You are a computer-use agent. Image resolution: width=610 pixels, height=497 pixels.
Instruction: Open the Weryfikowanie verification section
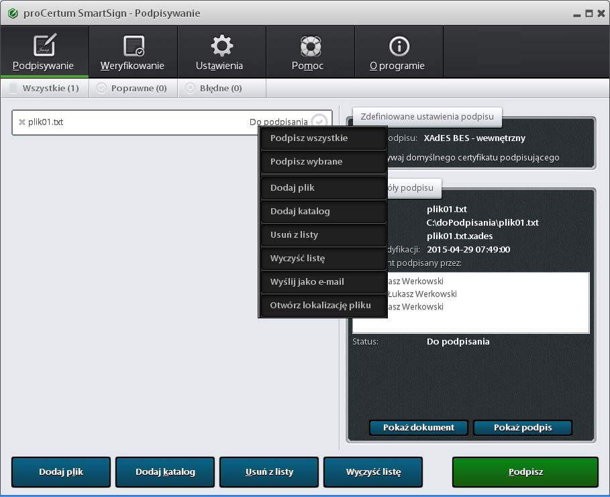coord(133,52)
